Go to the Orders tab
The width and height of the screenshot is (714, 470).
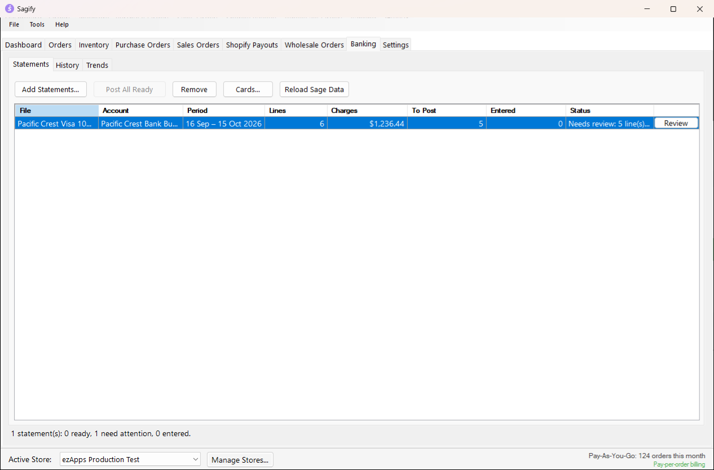coord(60,45)
